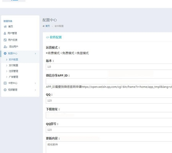
Task: Follow the 首页 breadcrumb link
Action: (48, 26)
